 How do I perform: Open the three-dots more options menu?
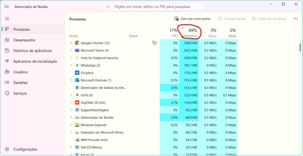coord(295,19)
